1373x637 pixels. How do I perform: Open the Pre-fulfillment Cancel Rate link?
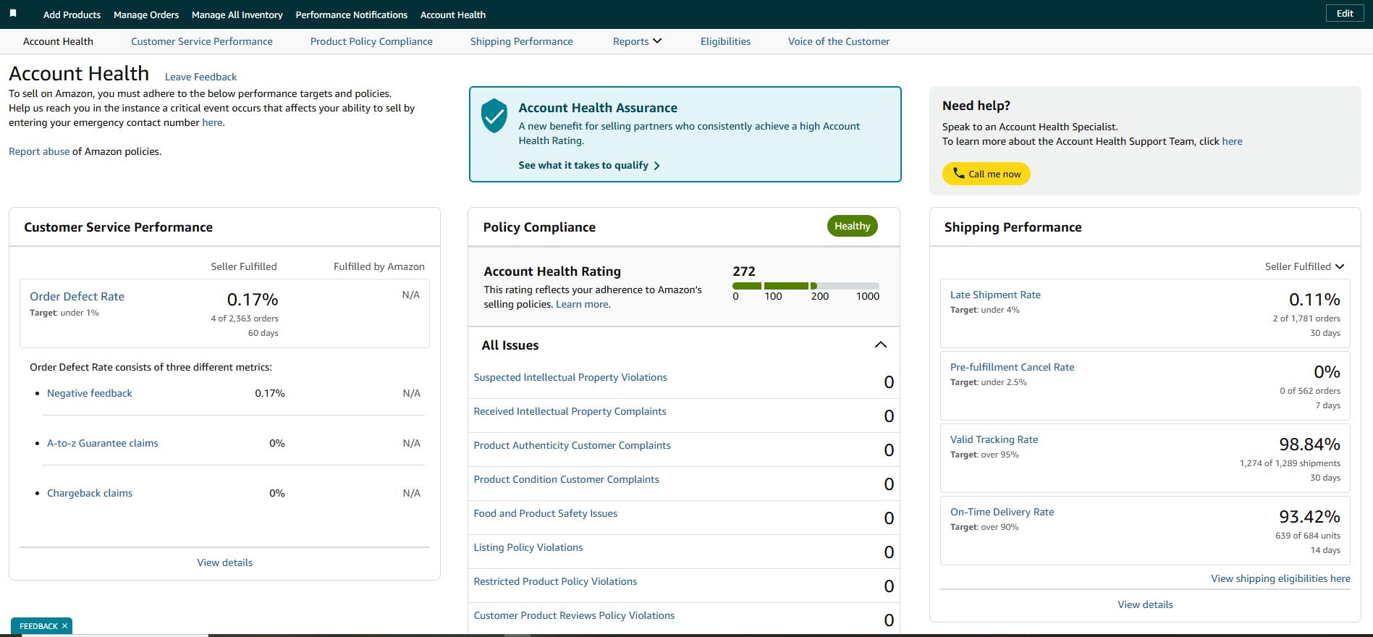[1012, 367]
